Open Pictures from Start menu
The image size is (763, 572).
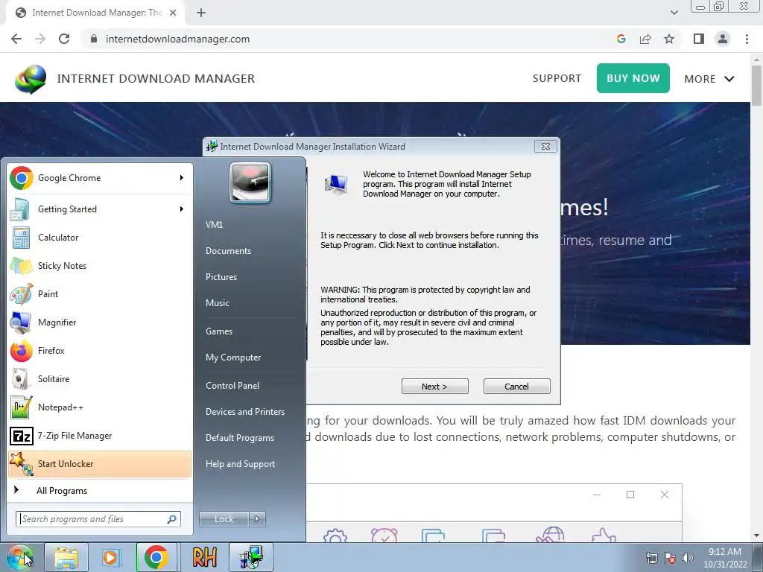221,277
